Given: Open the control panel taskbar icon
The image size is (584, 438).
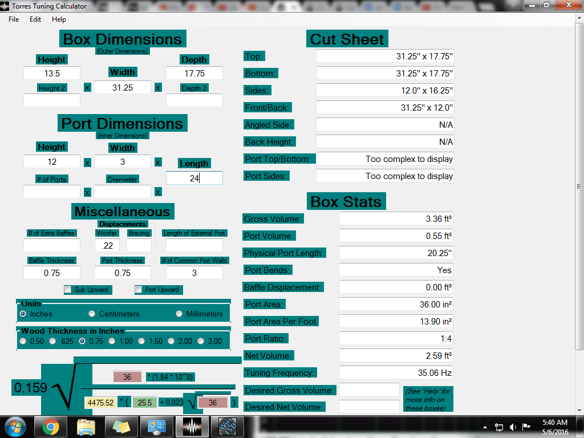Looking at the screenshot, I should tap(157, 427).
